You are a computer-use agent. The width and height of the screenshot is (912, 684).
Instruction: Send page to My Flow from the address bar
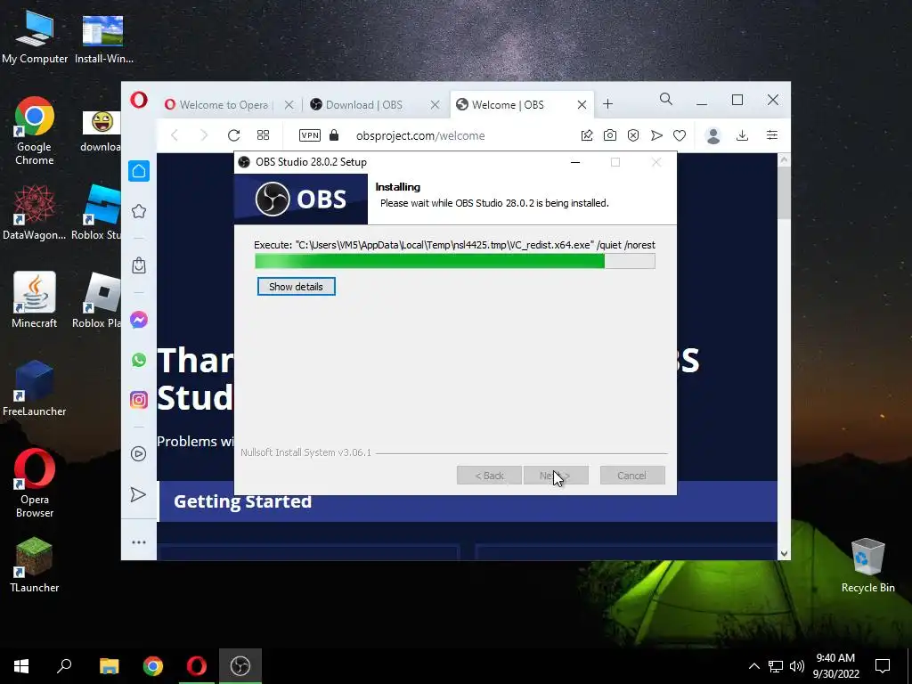click(x=656, y=135)
